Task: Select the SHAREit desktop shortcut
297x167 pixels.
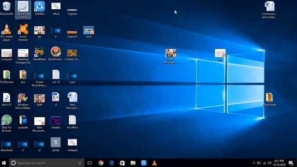Action: click(39, 8)
